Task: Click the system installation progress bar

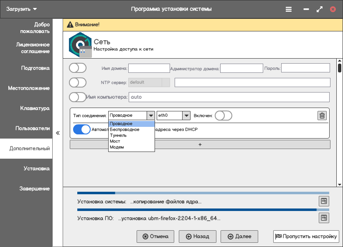Action: click(x=203, y=193)
